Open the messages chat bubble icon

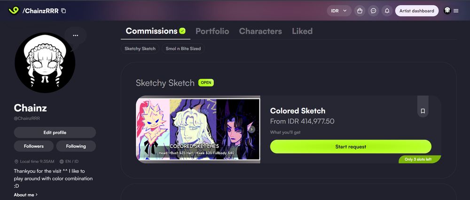[x=373, y=11]
